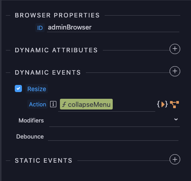
Task: Open the curly-brace play expression icon
Action: (x=162, y=104)
